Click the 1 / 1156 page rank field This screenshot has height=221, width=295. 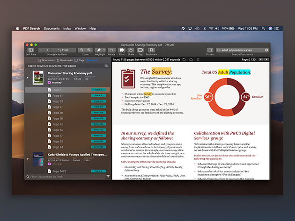point(63,50)
